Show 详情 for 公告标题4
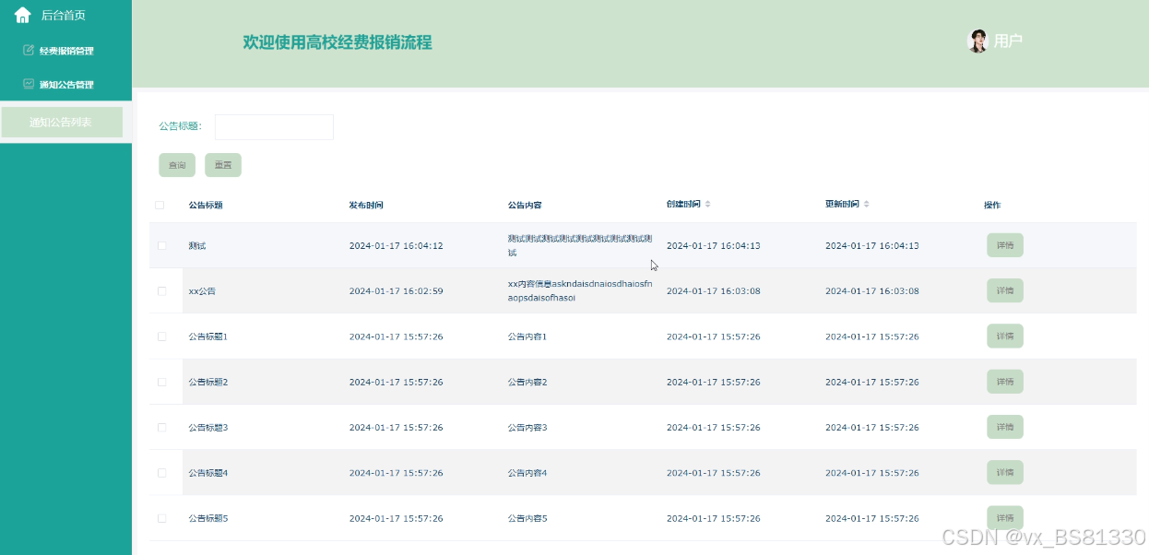Image resolution: width=1149 pixels, height=555 pixels. click(1005, 472)
